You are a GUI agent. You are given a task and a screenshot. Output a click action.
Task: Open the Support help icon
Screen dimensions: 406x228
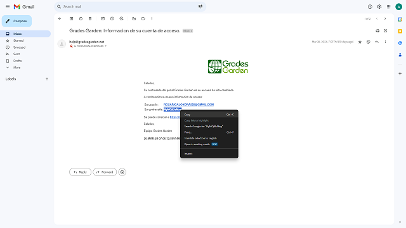pyautogui.click(x=370, y=7)
